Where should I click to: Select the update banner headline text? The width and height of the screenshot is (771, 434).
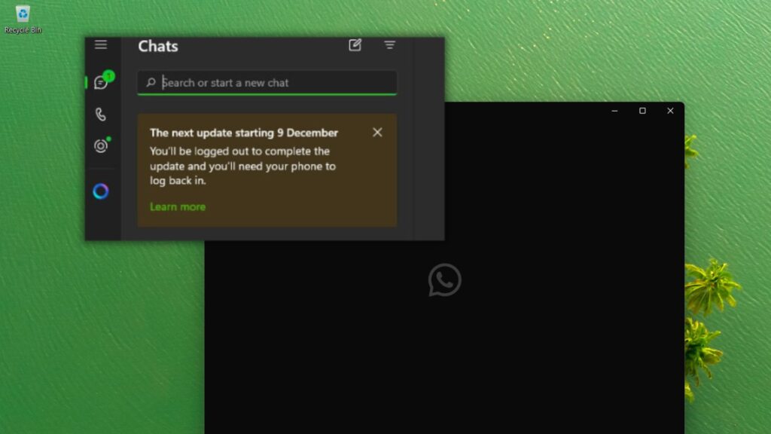(243, 133)
